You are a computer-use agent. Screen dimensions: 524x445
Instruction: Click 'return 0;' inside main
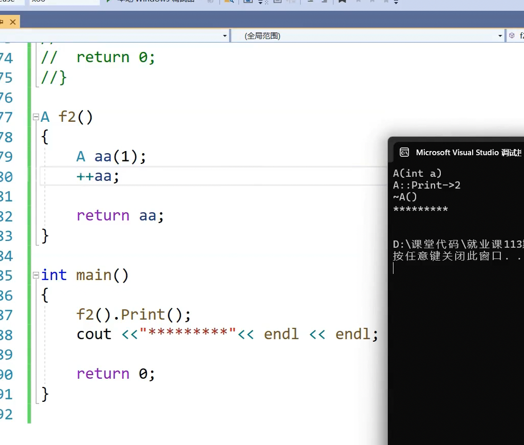116,374
